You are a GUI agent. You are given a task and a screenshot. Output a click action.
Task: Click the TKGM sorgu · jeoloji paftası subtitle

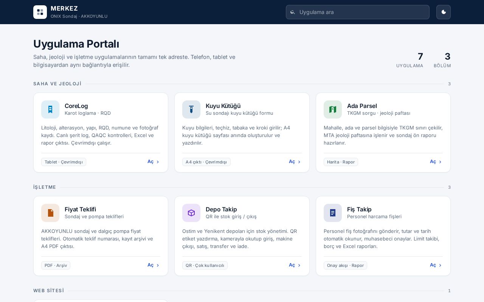(379, 113)
